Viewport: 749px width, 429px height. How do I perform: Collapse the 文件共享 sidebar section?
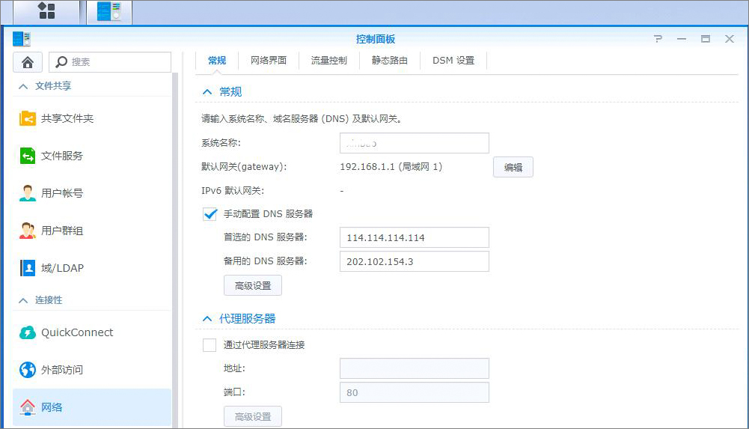[23, 86]
